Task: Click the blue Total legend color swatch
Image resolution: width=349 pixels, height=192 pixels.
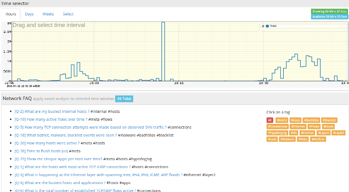Action: pos(267,26)
